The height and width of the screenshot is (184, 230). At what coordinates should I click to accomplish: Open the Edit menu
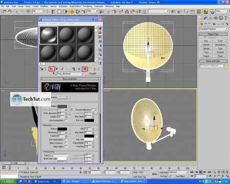pyautogui.click(x=8, y=6)
